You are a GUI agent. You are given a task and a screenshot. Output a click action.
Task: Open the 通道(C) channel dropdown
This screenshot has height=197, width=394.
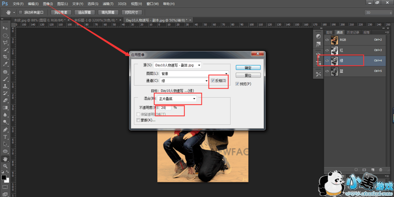pos(184,81)
